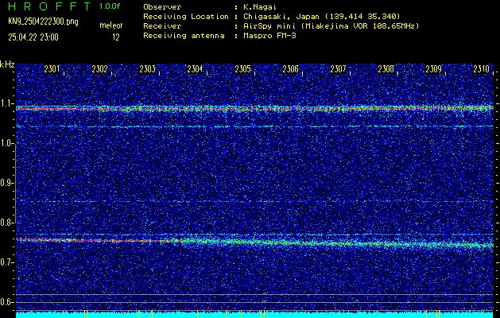The height and width of the screenshot is (318, 500).
Task: Click the version label 1.0.0f
Action: pyautogui.click(x=110, y=6)
